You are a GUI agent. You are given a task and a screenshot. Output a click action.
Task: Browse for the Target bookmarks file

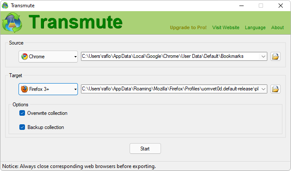pyautogui.click(x=275, y=89)
